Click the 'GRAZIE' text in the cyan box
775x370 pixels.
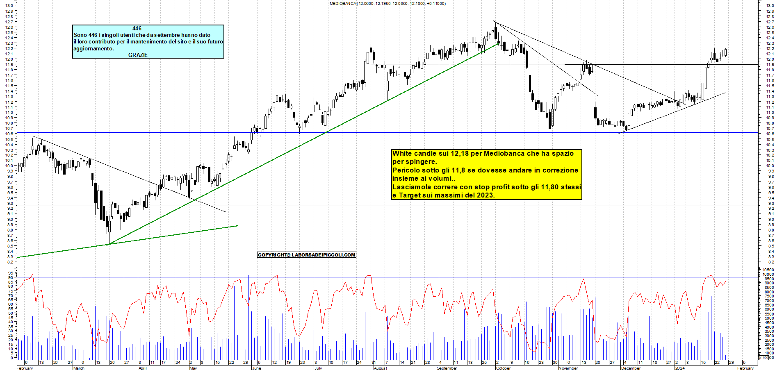[138, 55]
